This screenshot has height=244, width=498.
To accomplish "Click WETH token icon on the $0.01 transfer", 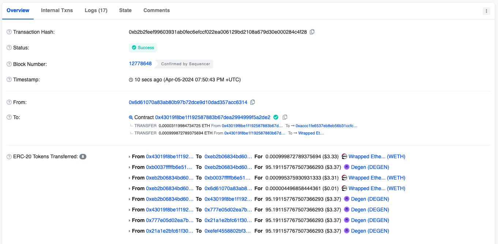I will [344, 188].
